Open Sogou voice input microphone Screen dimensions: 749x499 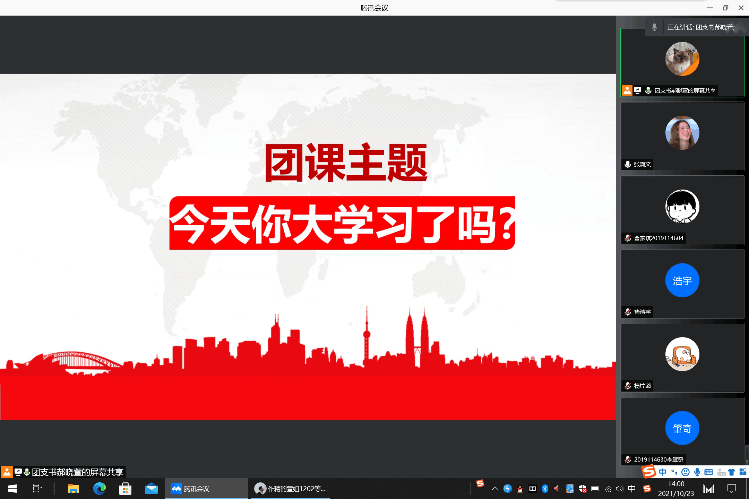point(697,472)
